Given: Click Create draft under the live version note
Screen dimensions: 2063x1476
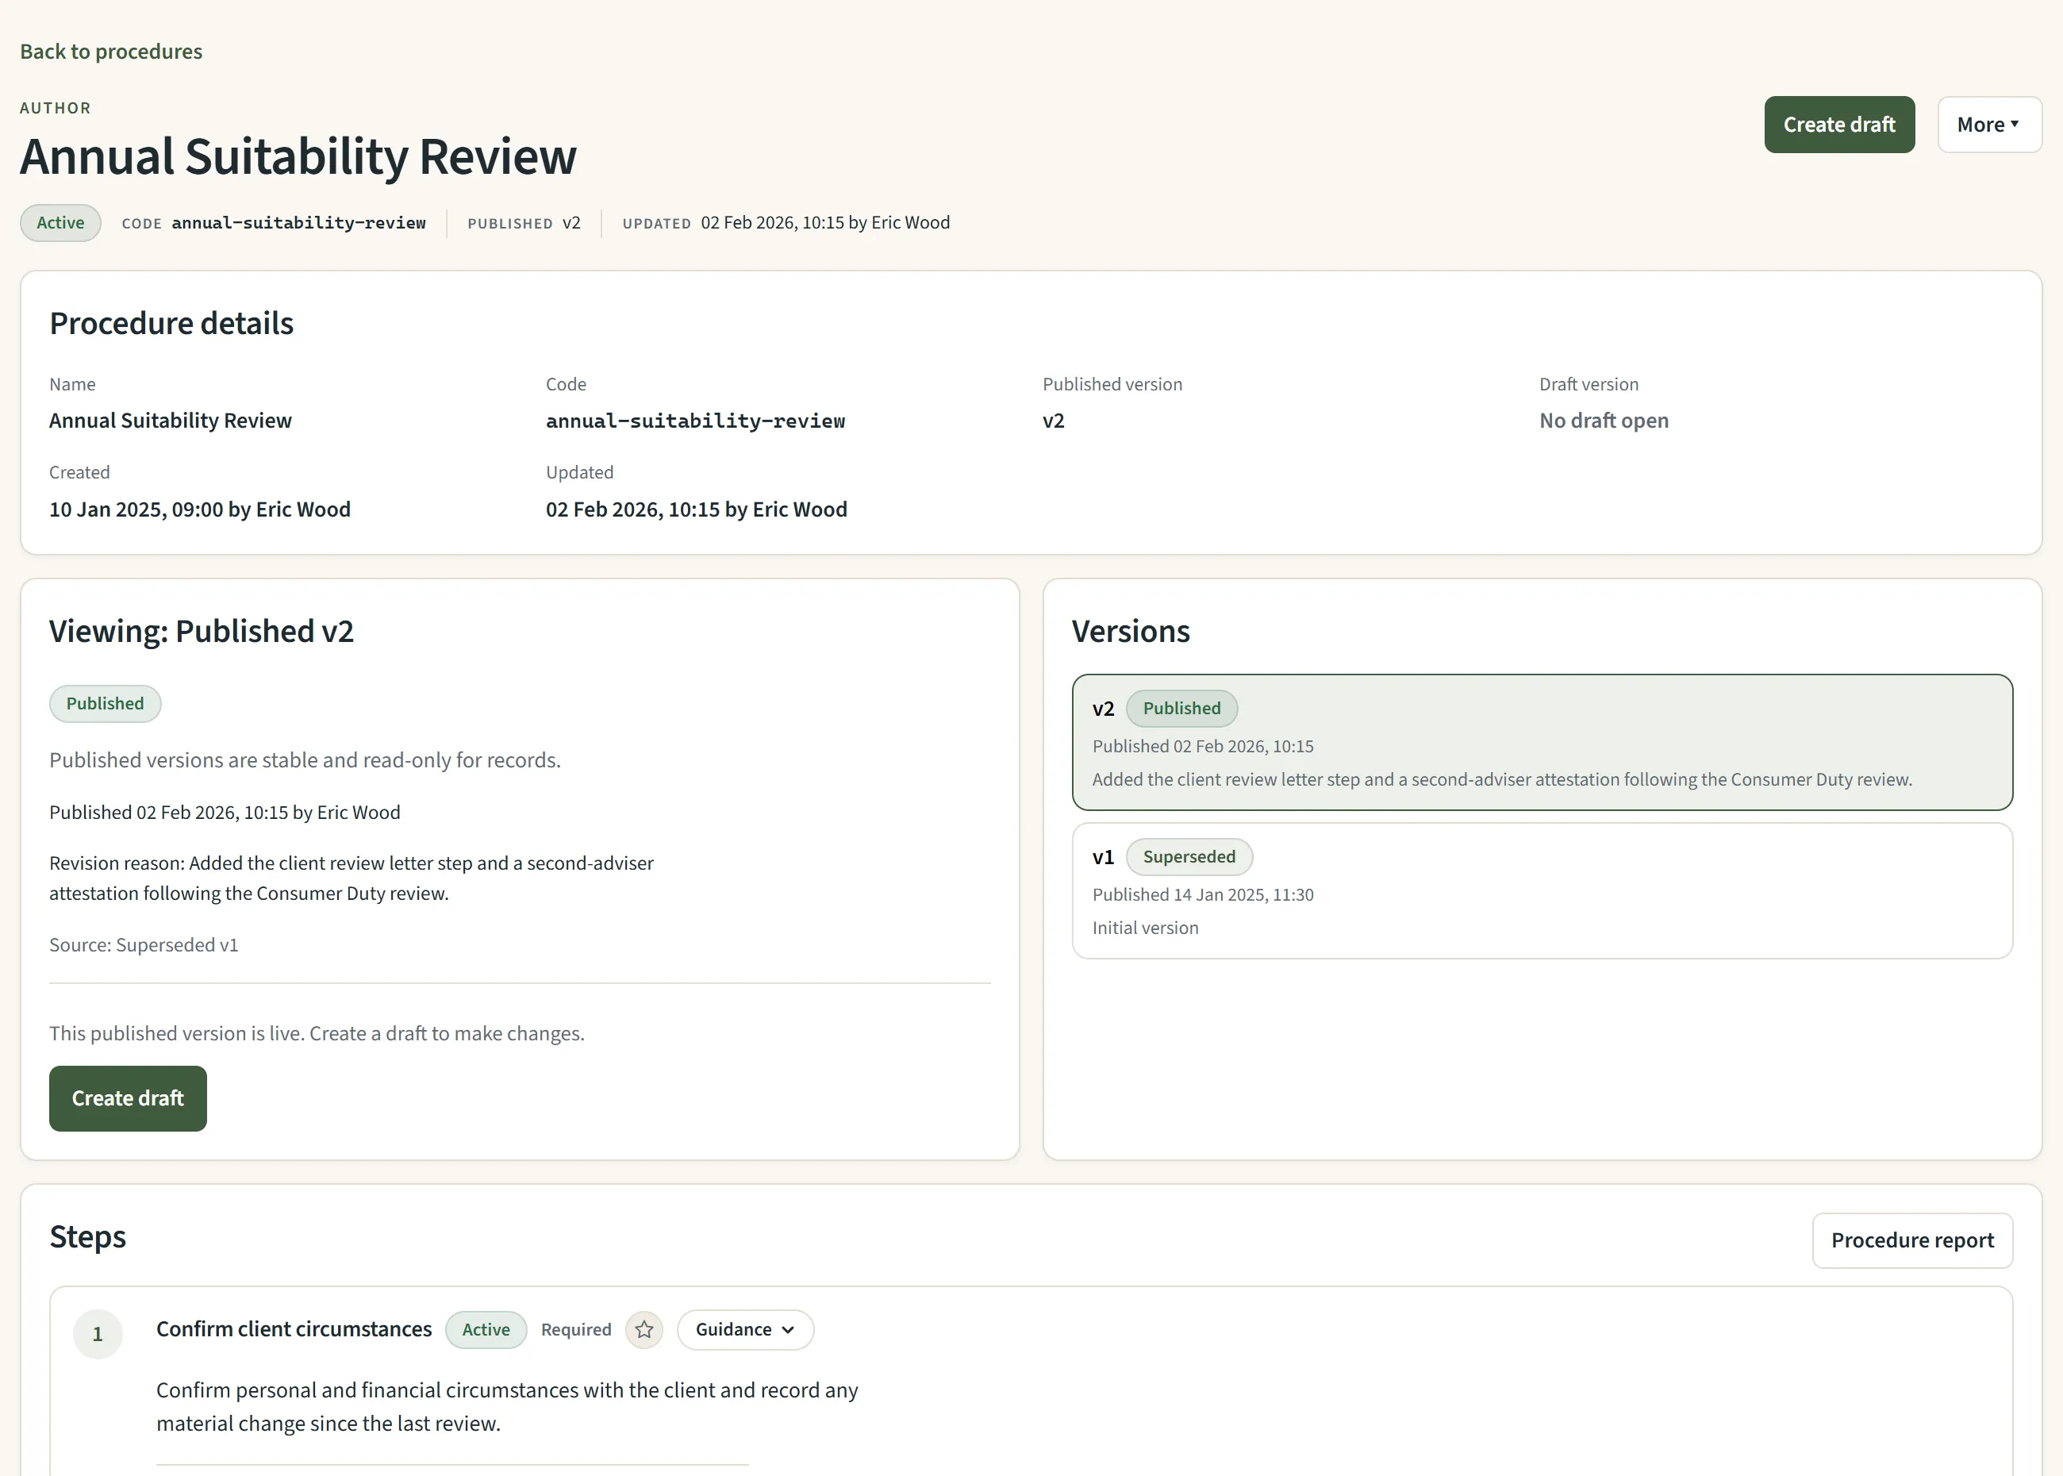Looking at the screenshot, I should pos(128,1098).
